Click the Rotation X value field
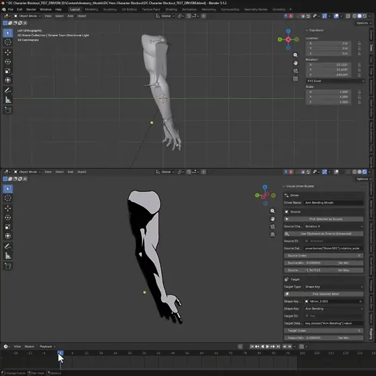This screenshot has height=376, width=376. pos(328,64)
